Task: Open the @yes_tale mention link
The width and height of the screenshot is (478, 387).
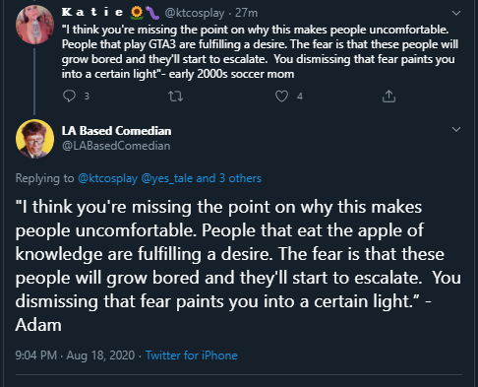Action: pyautogui.click(x=167, y=178)
